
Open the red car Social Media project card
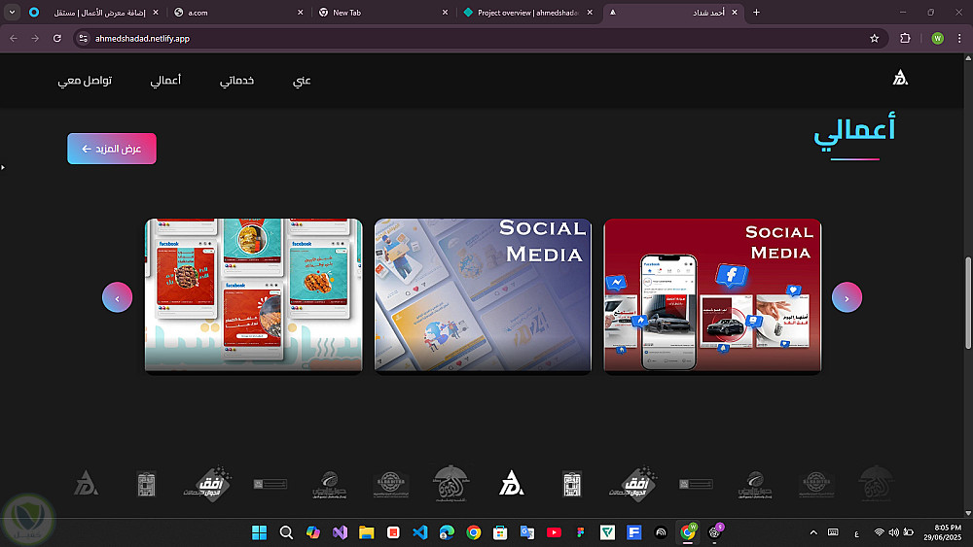[x=712, y=295]
